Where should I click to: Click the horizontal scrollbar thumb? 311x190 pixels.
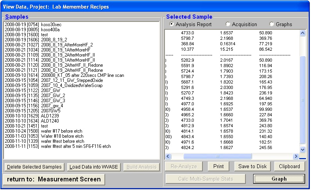[x=218, y=156]
